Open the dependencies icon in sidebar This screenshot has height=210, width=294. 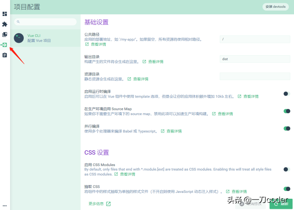click(x=5, y=34)
